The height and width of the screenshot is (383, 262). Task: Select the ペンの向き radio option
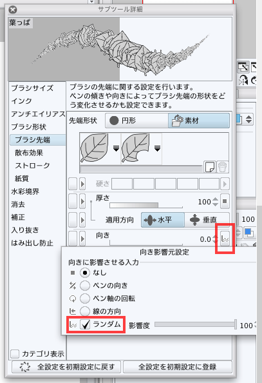pos(85,285)
